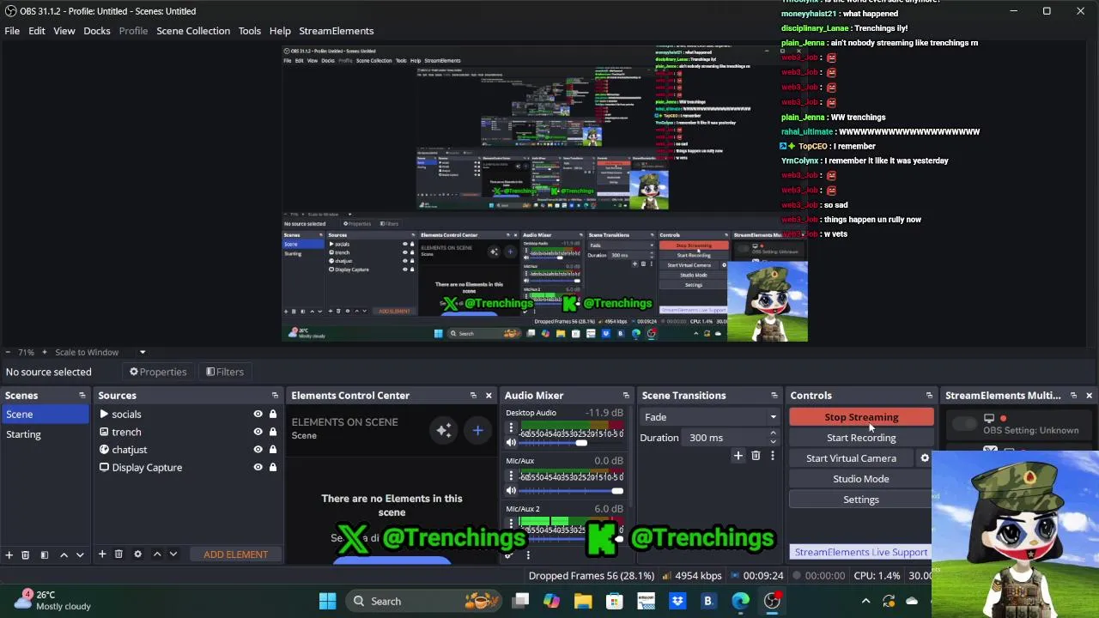Move source down arrow in Sources dock
This screenshot has width=1099, height=618.
tap(173, 554)
